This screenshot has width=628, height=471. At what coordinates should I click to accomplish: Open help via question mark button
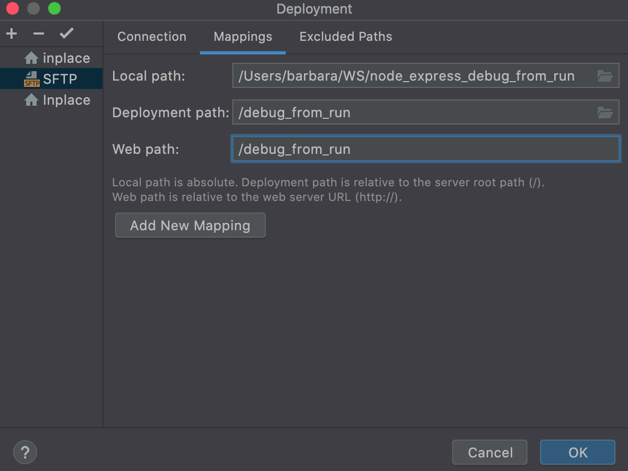pyautogui.click(x=25, y=452)
